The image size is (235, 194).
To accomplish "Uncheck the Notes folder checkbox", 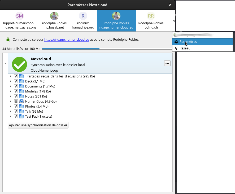I will tap(16, 96).
